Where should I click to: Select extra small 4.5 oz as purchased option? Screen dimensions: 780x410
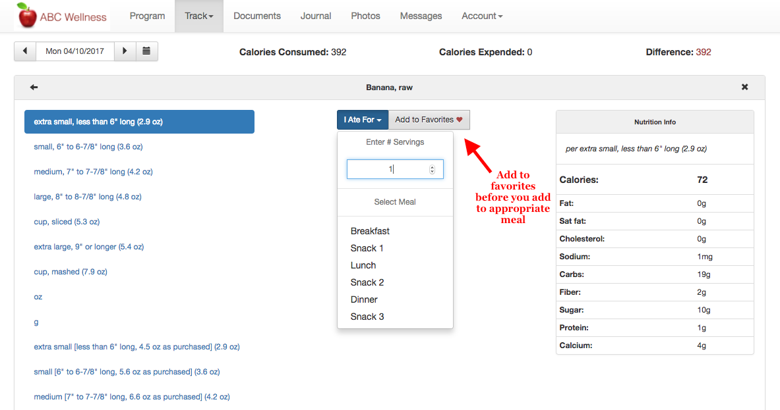click(x=136, y=347)
